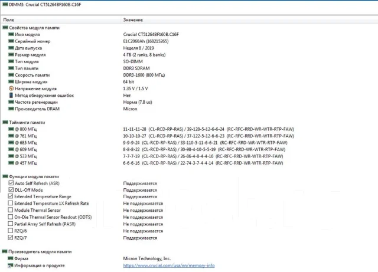Select the icon beside @ 685 МГц
This screenshot has height=272, width=378.
[11, 143]
